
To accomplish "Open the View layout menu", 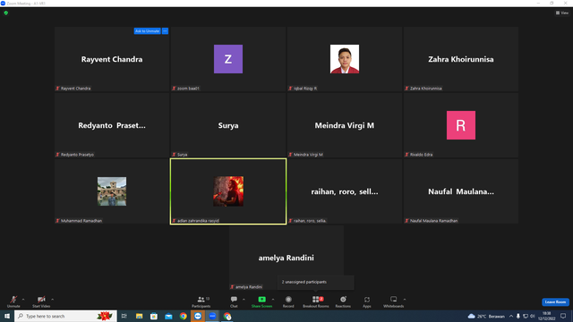I will (562, 13).
